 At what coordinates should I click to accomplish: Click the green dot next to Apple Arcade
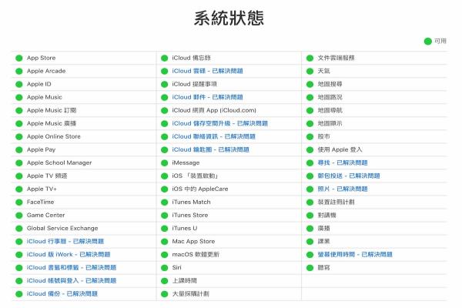tap(19, 71)
